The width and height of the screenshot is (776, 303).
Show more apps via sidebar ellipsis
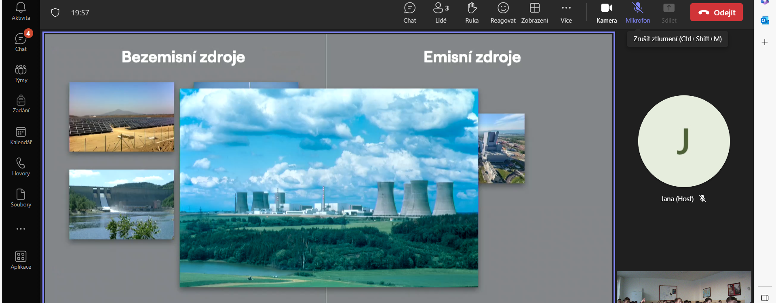coord(21,229)
